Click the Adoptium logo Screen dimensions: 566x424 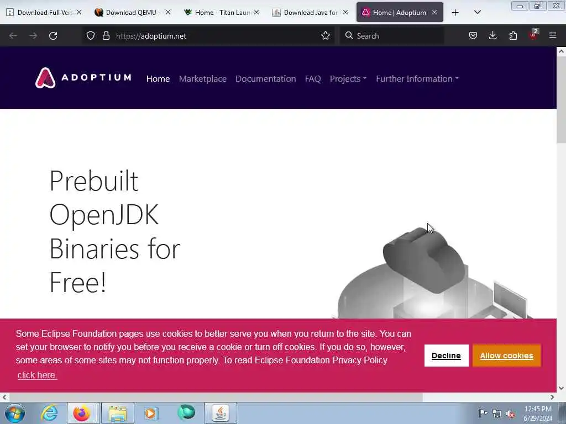[x=83, y=78]
